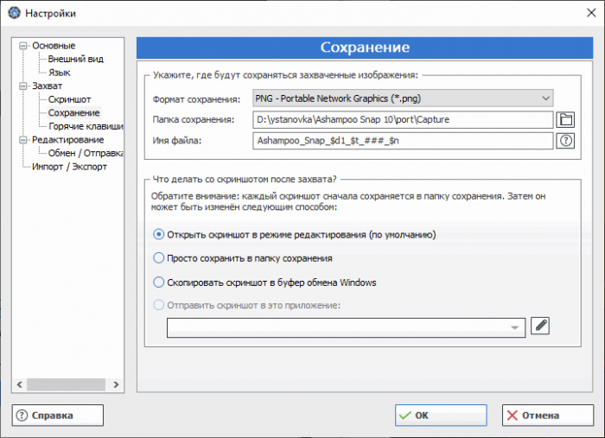Click the Ashampoo Snap icon in title bar
Screen dimensions: 605x438
(14, 13)
